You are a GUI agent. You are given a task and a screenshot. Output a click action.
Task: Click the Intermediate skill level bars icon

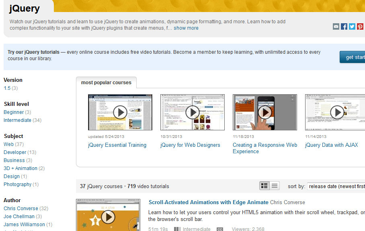pyautogui.click(x=177, y=229)
